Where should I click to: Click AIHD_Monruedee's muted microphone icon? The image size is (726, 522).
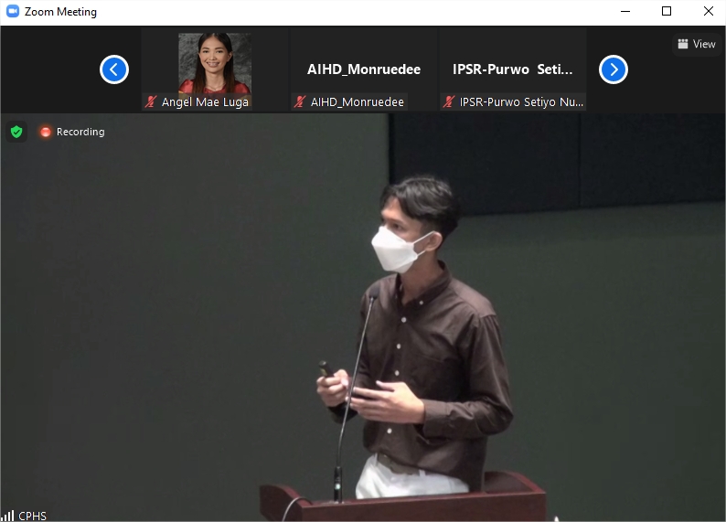coord(300,102)
